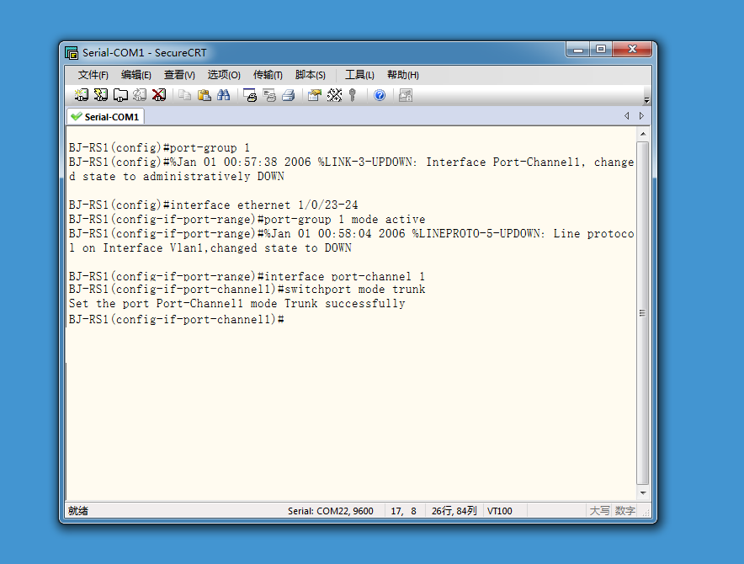Click 'Serial: COM22, 9600' in status bar

coord(330,511)
